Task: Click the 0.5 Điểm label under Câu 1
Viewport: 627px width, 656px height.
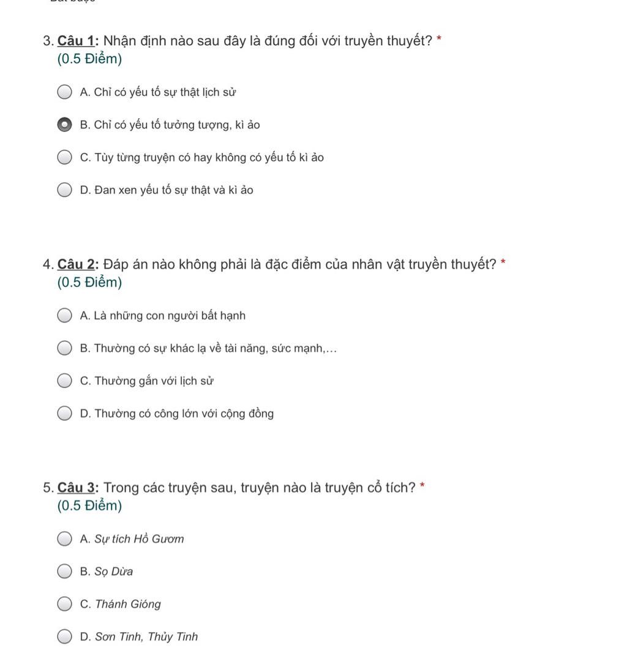Action: point(89,59)
